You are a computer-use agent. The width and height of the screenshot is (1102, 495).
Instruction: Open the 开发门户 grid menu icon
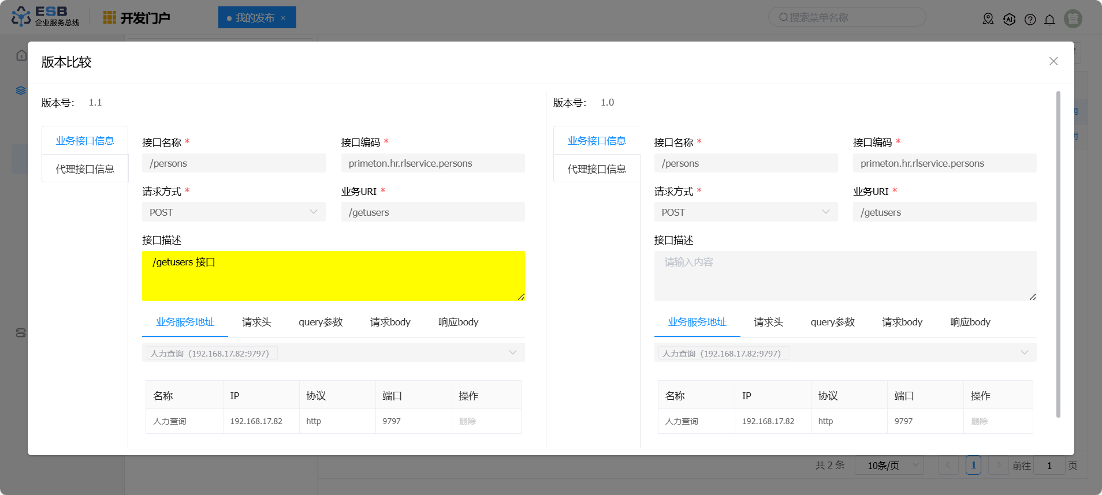coord(109,18)
